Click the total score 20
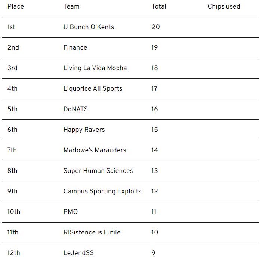Viewport: 262px width, 261px height. [155, 27]
